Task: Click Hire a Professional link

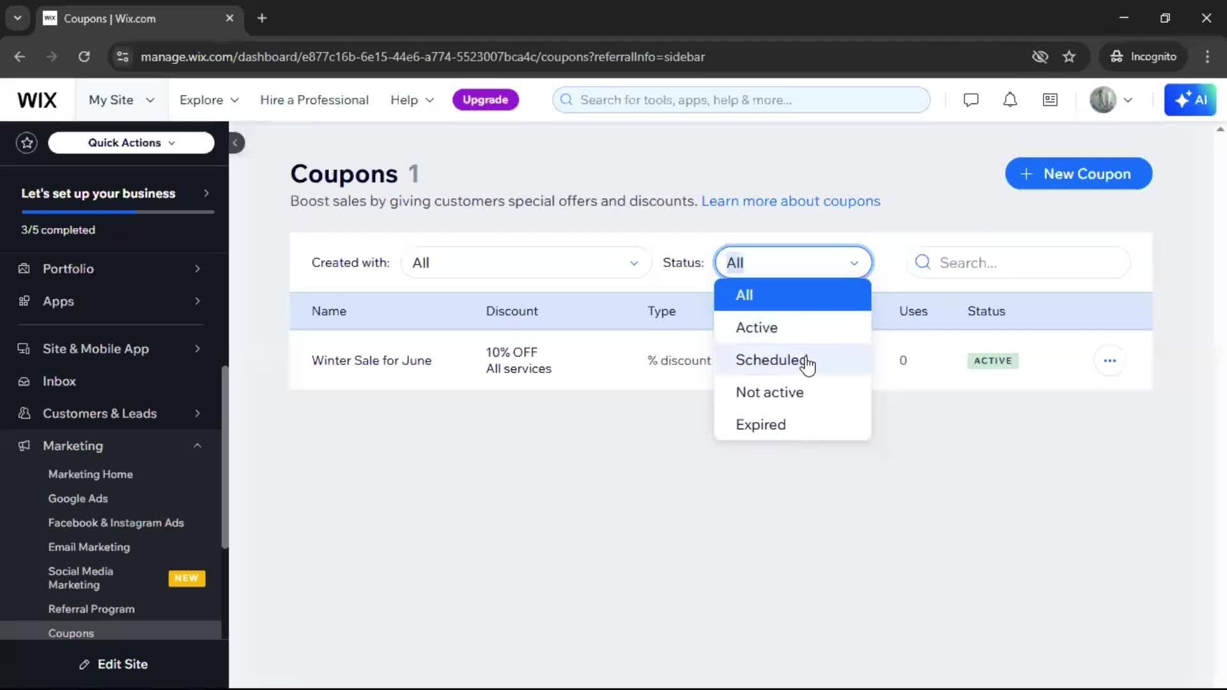Action: point(314,100)
